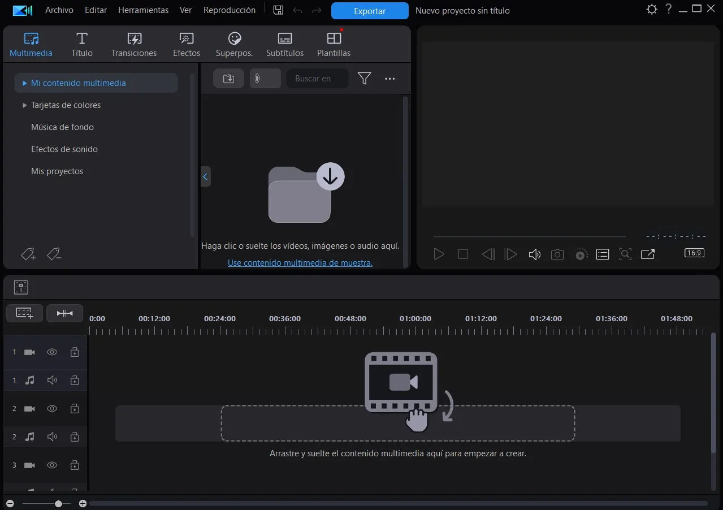Lock video track 2
Image resolution: width=723 pixels, height=510 pixels.
[74, 408]
